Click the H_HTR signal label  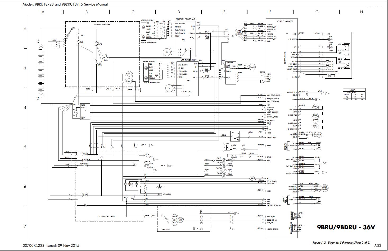[x=295, y=77]
